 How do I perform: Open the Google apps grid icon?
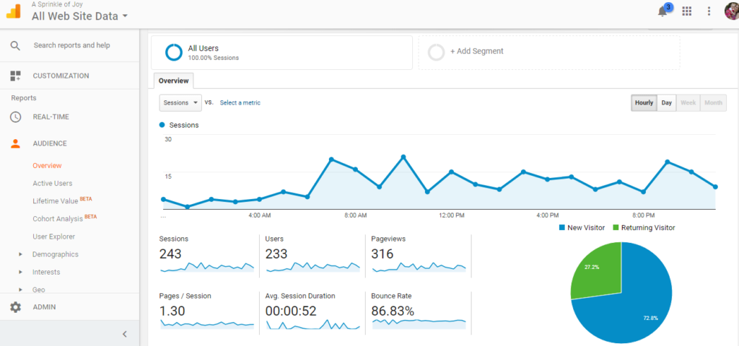pyautogui.click(x=687, y=12)
